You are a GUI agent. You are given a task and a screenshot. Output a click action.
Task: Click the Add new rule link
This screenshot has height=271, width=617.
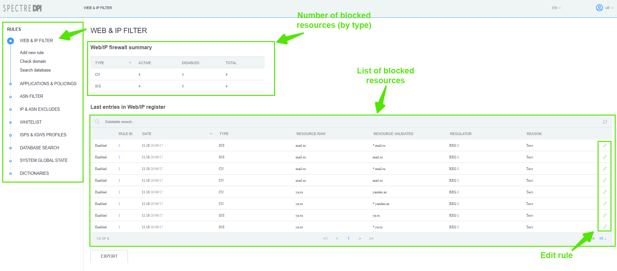click(x=32, y=52)
